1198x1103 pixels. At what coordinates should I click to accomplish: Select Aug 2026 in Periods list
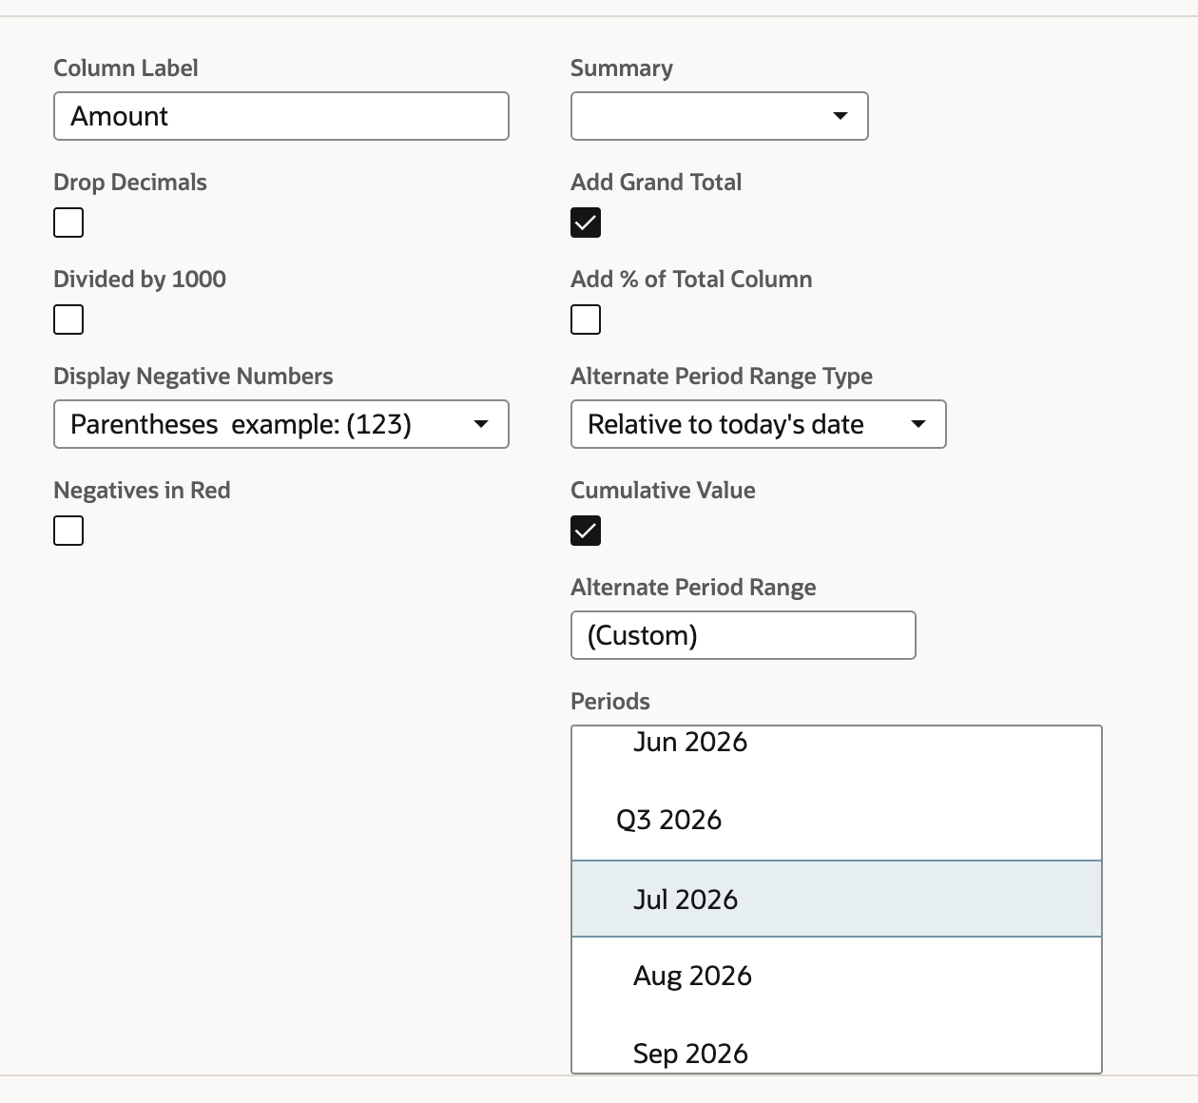point(837,976)
